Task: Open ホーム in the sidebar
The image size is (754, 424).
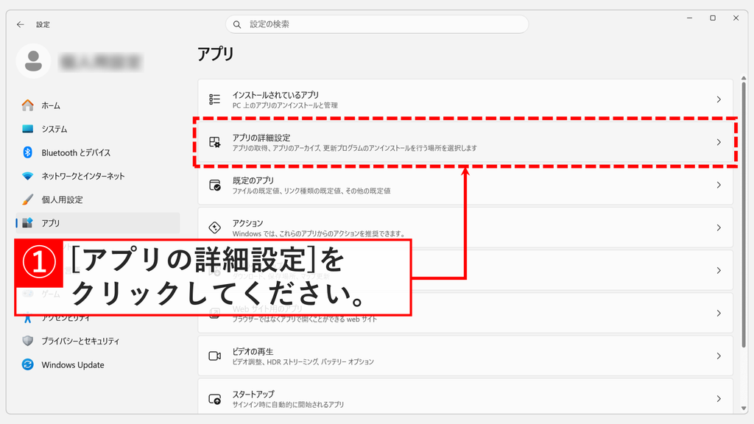Action: click(x=98, y=105)
